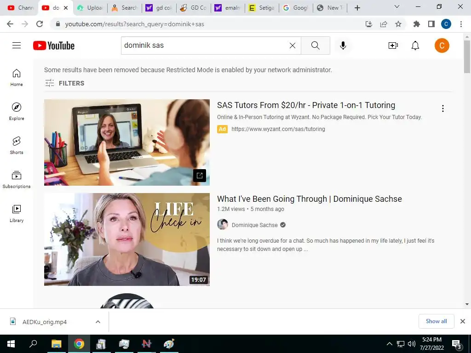Image resolution: width=471 pixels, height=353 pixels.
Task: Switch to the Setiga tab
Action: coord(262,8)
